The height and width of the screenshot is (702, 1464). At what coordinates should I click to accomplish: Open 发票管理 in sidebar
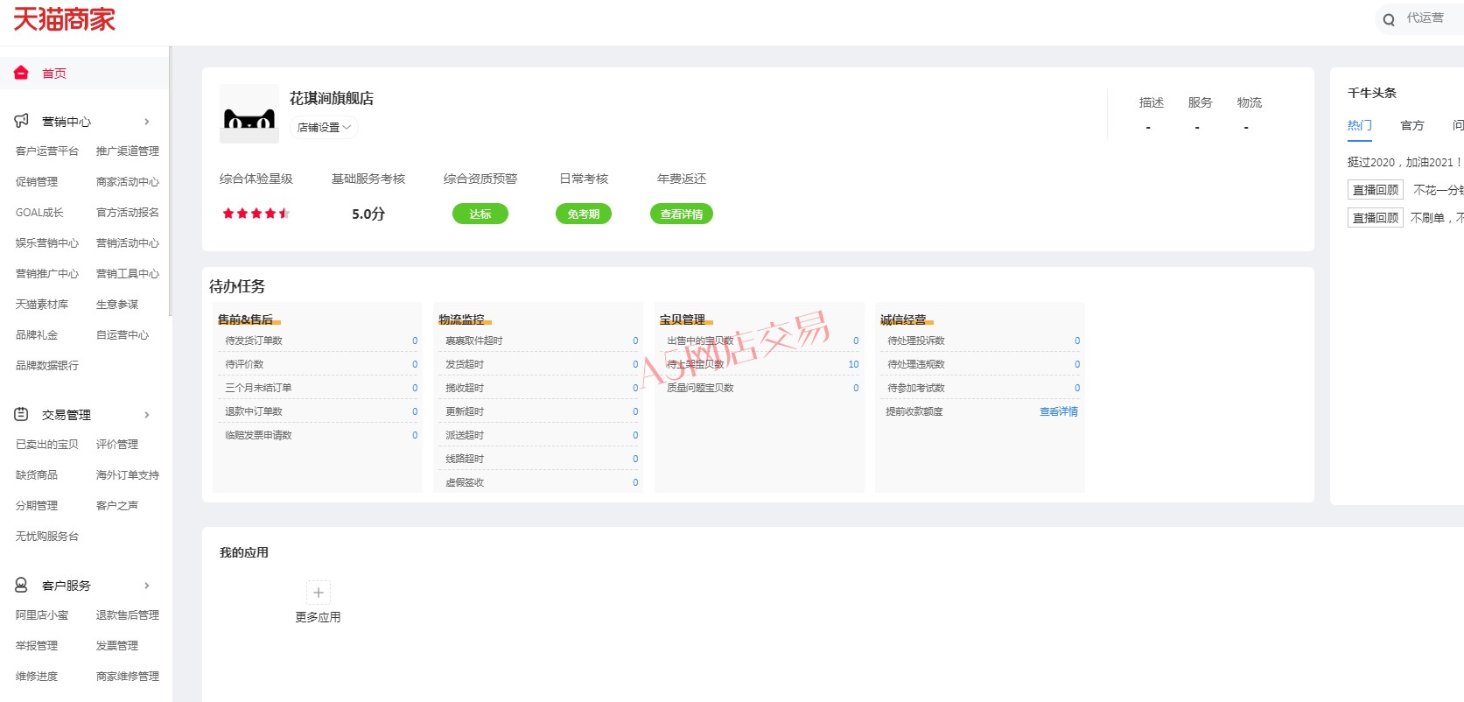(x=117, y=646)
